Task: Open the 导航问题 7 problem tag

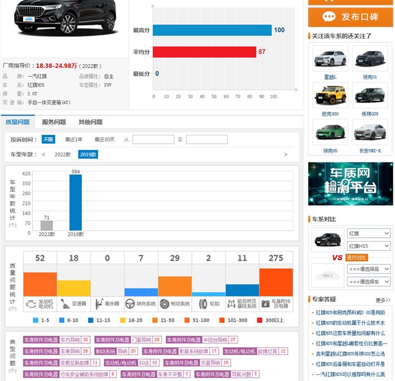Action: point(227,374)
